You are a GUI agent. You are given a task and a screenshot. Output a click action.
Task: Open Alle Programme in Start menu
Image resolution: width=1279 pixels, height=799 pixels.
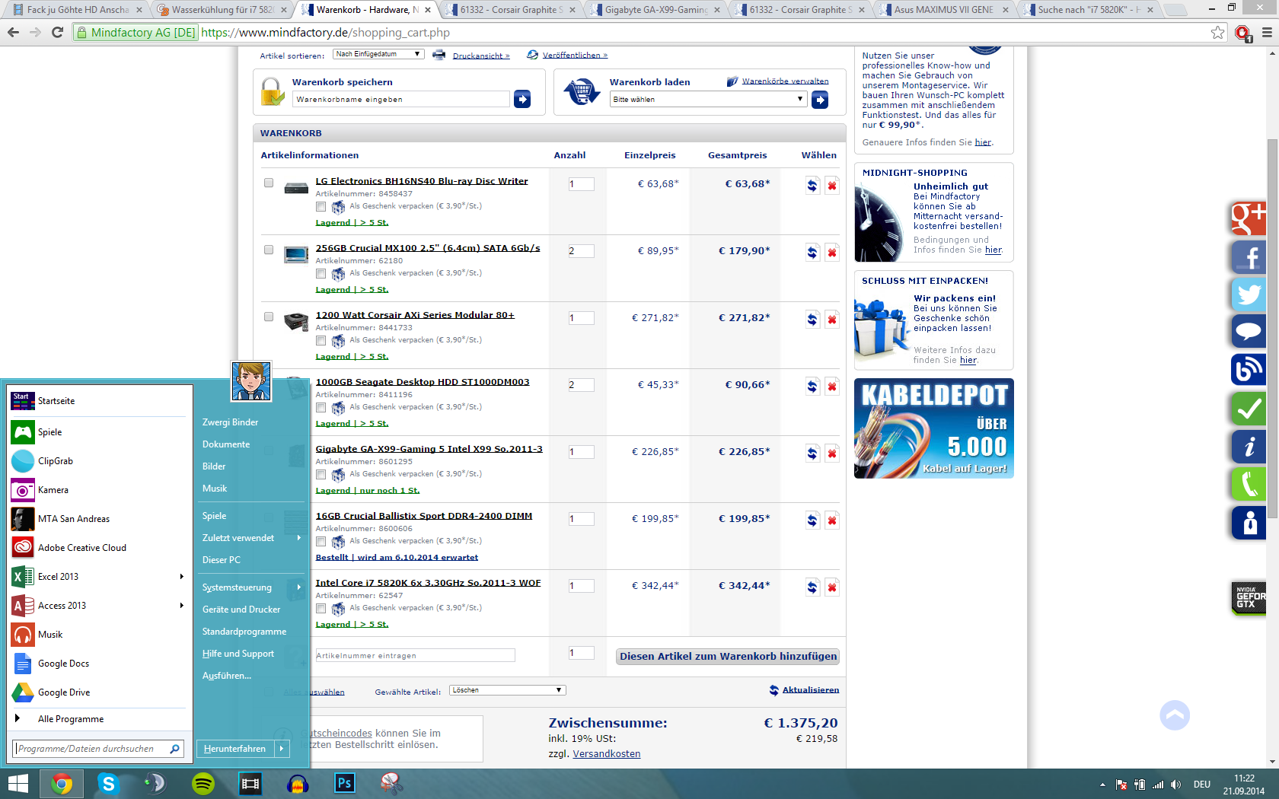pyautogui.click(x=98, y=718)
